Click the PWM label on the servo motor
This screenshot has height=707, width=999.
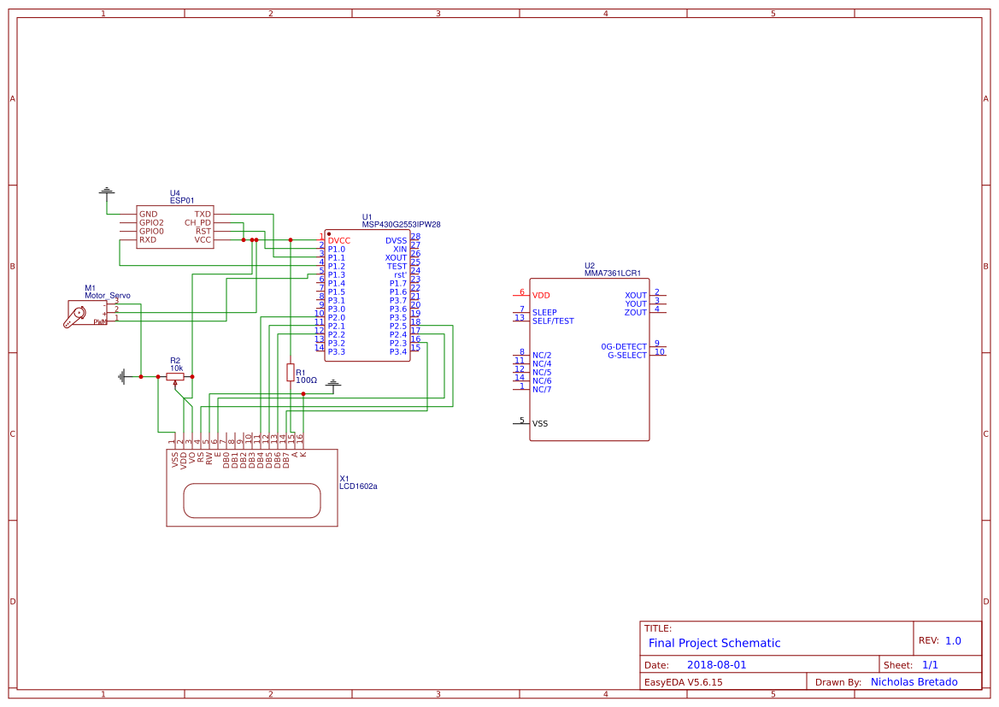[100, 321]
